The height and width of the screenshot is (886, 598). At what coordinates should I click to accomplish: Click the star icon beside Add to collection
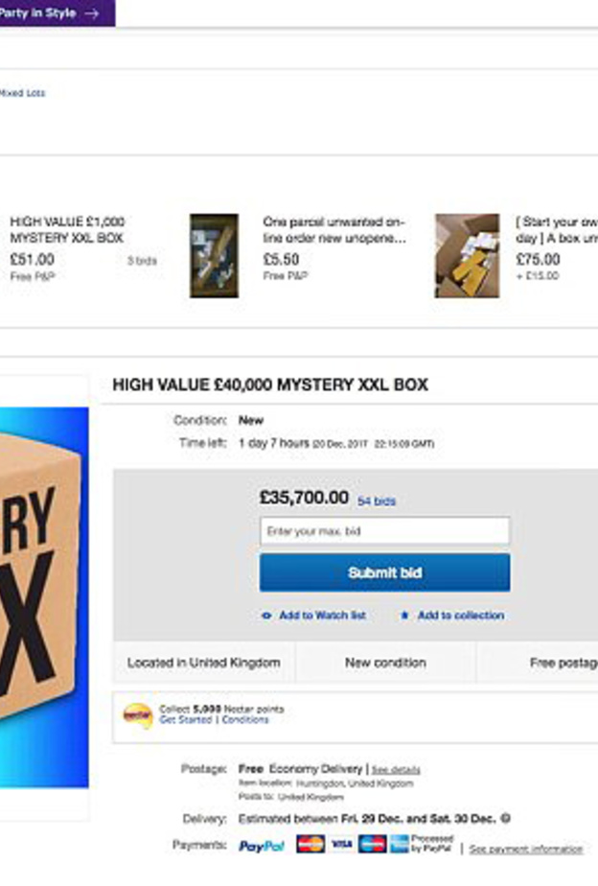(404, 616)
